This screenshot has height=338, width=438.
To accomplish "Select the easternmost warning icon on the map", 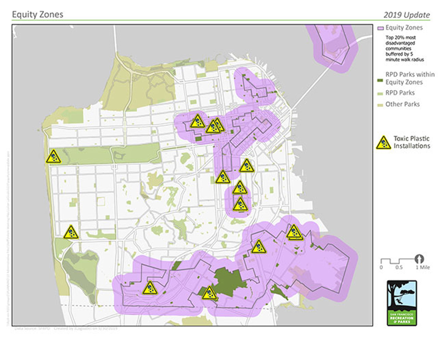I will [x=294, y=232].
